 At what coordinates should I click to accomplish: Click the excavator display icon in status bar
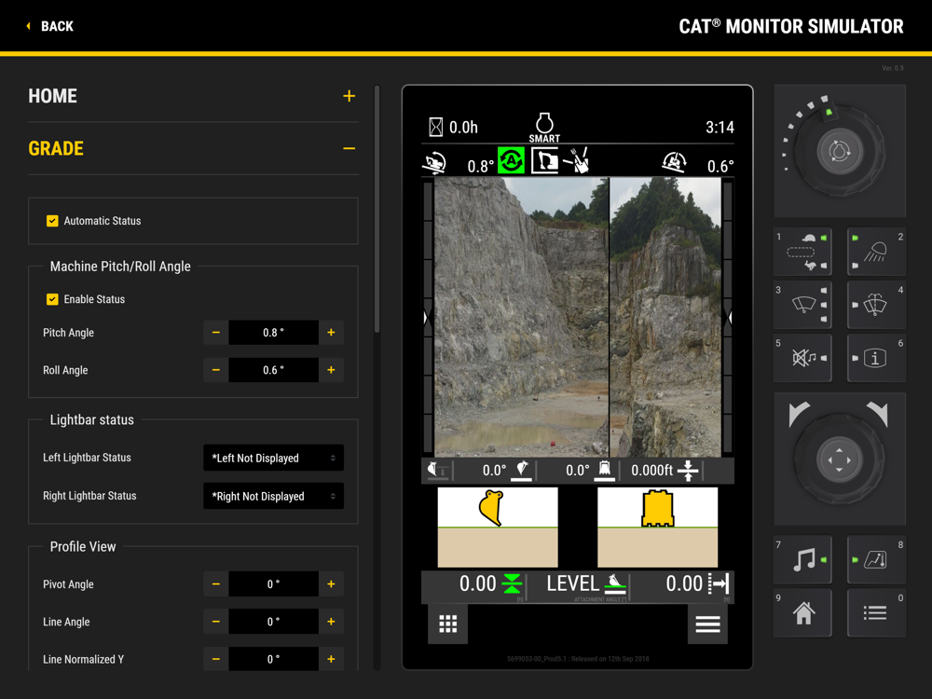pos(544,160)
